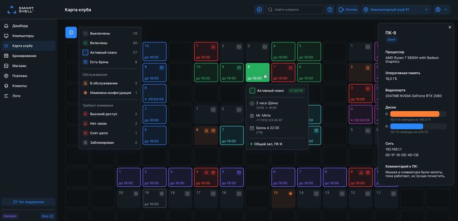Click the Standard plan badge
Screen dimensions: 458x221
[x=10, y=216]
